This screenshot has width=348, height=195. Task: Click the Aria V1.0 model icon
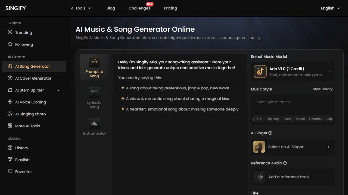(260, 71)
